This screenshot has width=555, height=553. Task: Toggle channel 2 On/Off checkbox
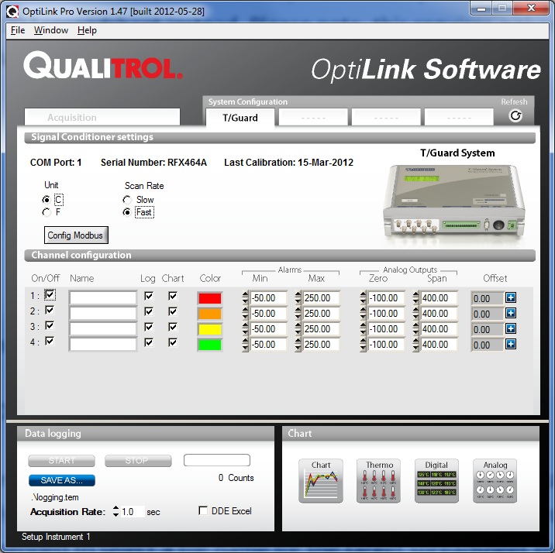(x=50, y=311)
